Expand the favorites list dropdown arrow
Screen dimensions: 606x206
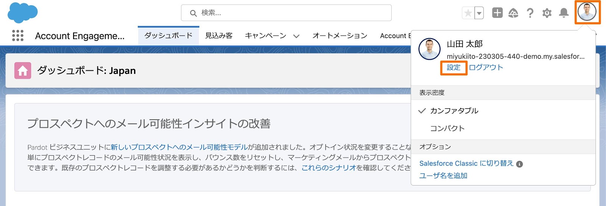(x=479, y=13)
